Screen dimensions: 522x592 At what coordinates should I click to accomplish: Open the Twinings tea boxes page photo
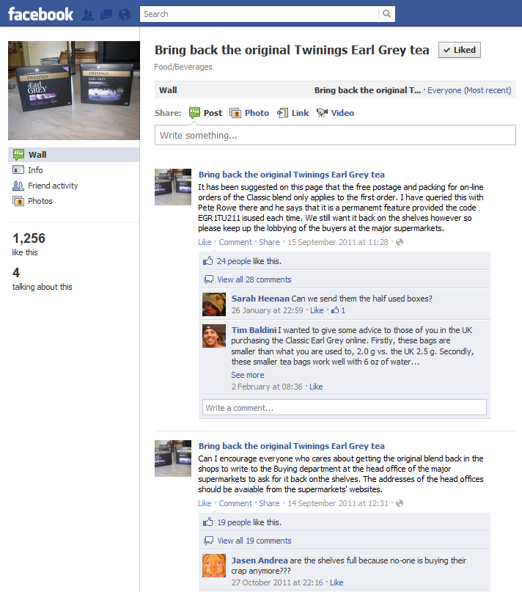(74, 91)
